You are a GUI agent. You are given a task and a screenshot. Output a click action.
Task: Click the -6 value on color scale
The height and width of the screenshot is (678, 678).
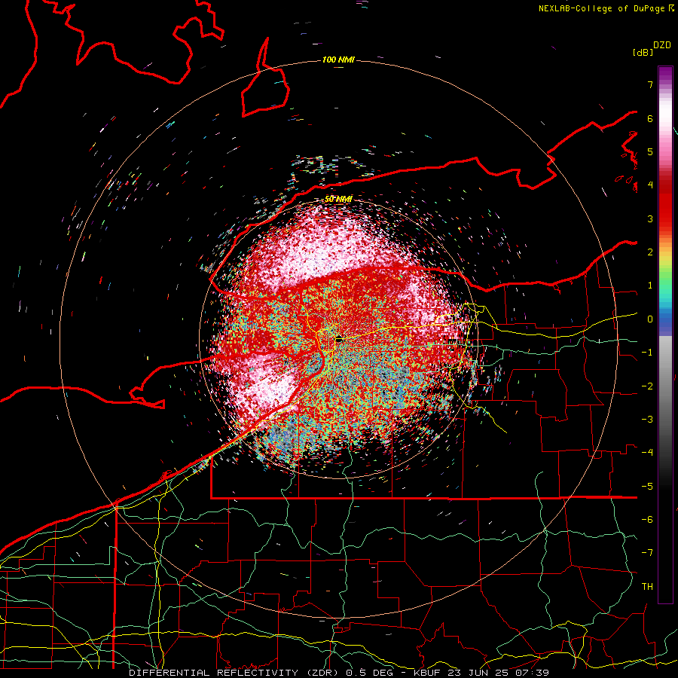click(647, 520)
